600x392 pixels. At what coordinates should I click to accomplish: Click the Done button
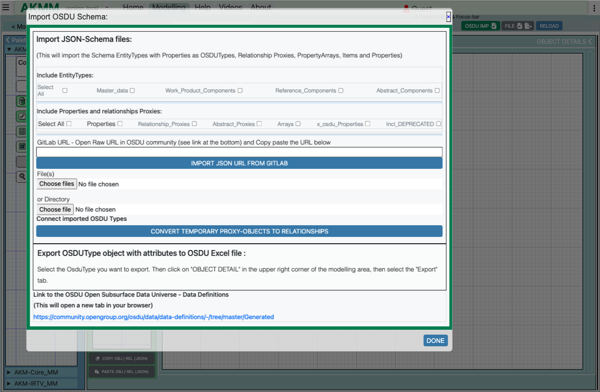click(x=436, y=340)
